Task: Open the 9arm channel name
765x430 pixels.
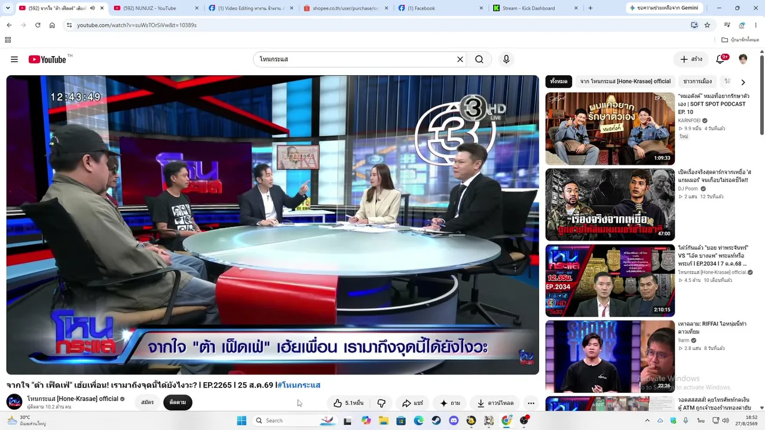Action: 684,340
